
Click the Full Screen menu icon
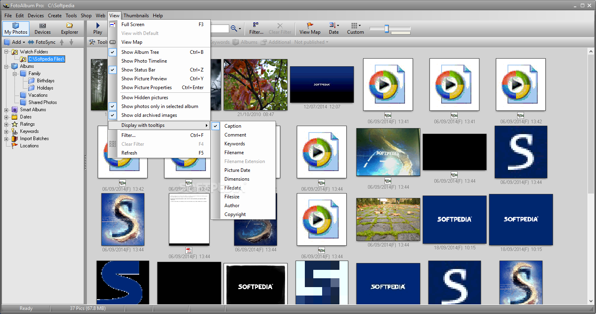[x=113, y=24]
